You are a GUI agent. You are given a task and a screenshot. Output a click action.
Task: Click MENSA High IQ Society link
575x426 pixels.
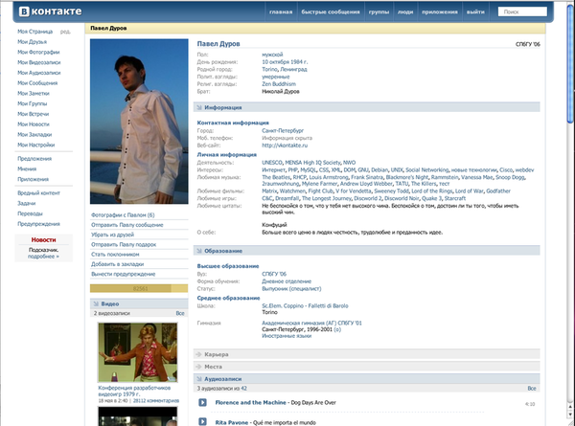pyautogui.click(x=312, y=163)
